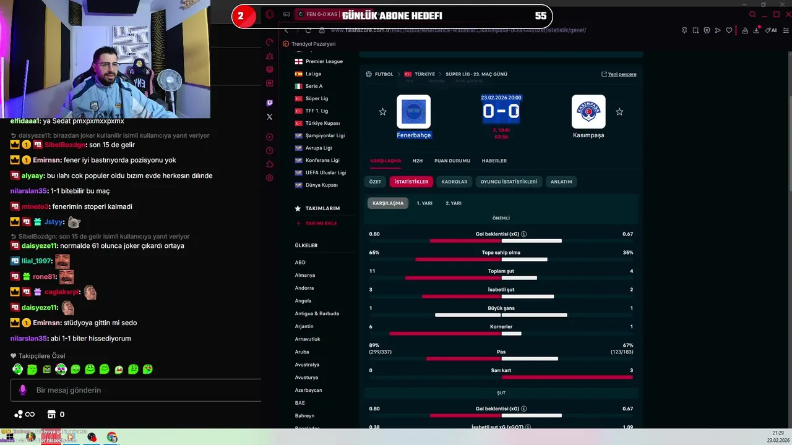Click the send/flow arrow icon in address bar
The image size is (792, 445).
point(718,30)
